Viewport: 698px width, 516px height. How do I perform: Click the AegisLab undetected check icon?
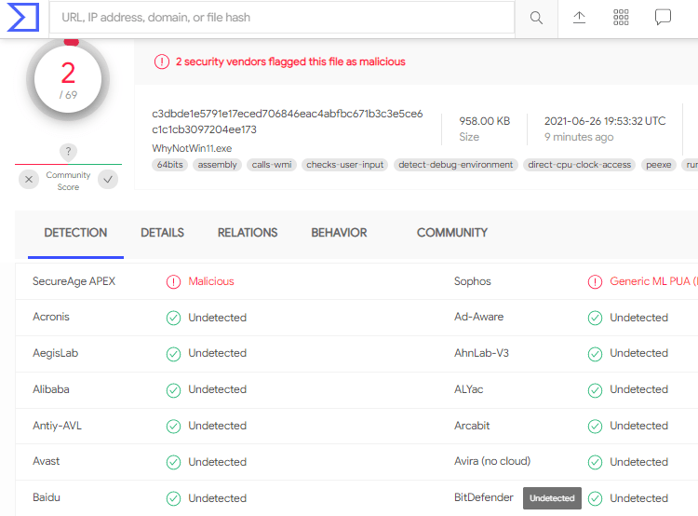coord(173,354)
